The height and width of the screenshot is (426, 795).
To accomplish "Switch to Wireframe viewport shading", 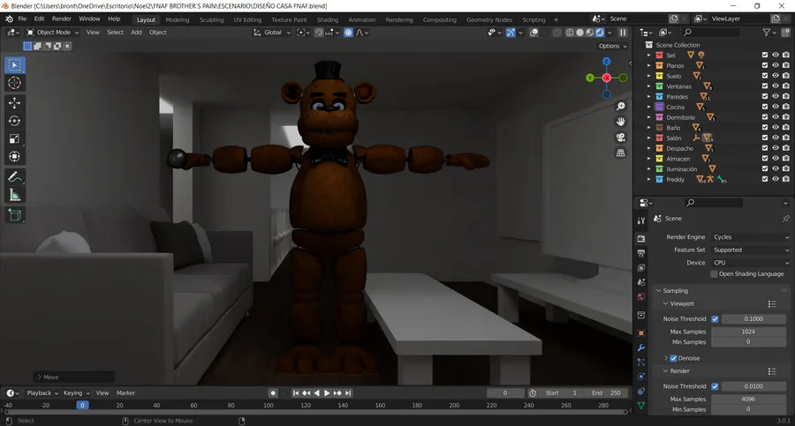I will tap(570, 33).
